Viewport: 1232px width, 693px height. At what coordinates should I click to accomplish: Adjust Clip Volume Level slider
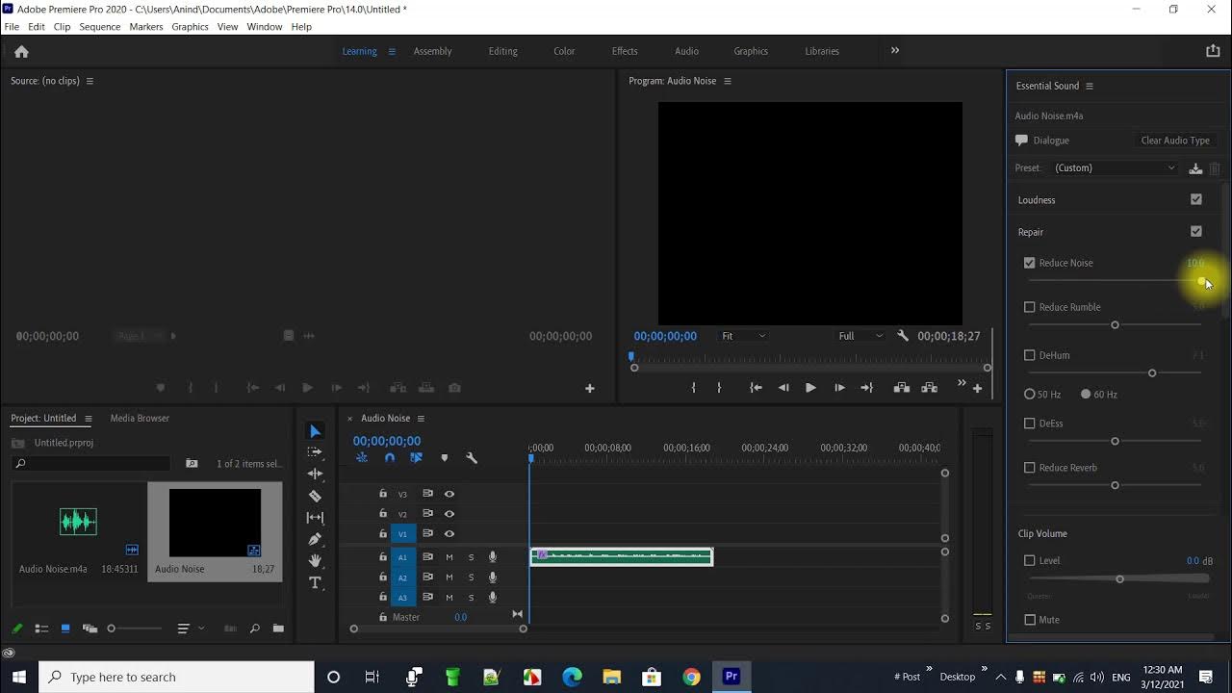tap(1119, 578)
